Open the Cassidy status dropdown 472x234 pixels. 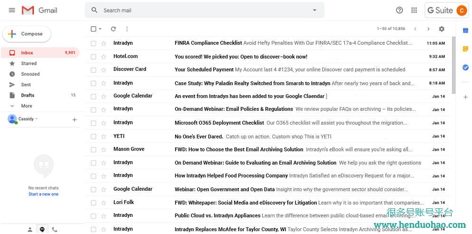(37, 119)
